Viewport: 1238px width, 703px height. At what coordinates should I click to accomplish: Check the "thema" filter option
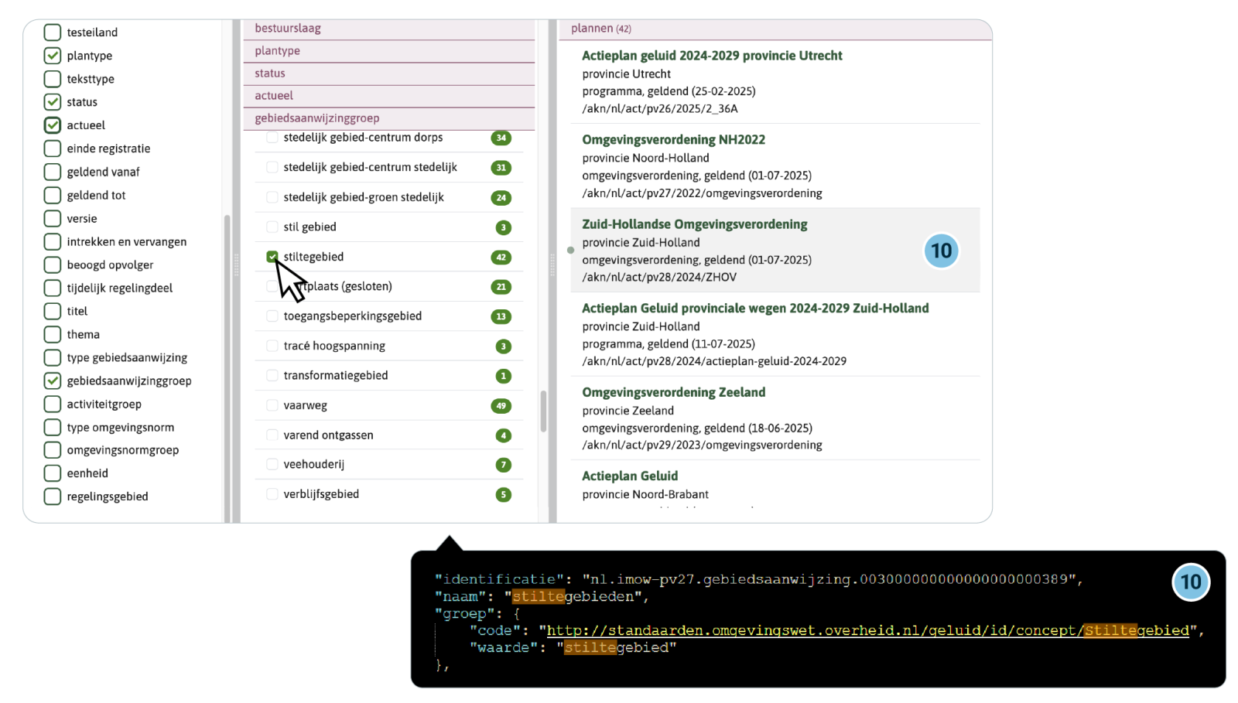(53, 334)
